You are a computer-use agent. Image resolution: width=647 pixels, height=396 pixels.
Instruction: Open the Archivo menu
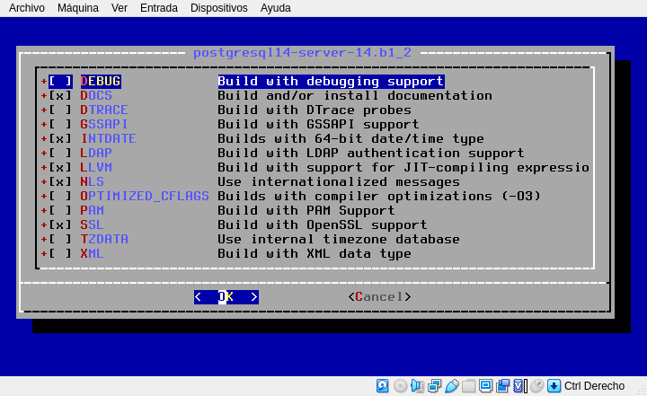[27, 8]
